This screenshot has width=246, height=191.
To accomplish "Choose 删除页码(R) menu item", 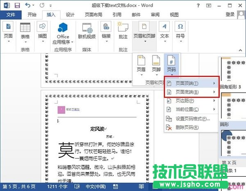I will 191,127.
